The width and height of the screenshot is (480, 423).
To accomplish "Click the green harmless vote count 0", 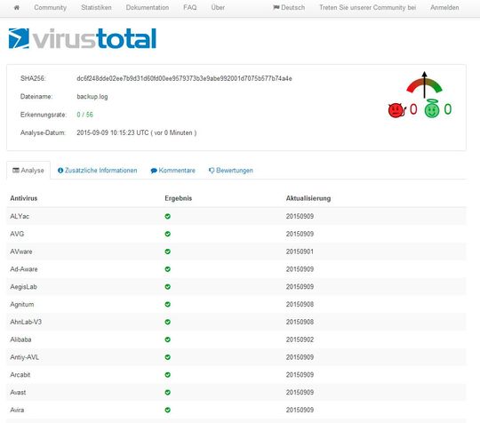I will pyautogui.click(x=447, y=109).
